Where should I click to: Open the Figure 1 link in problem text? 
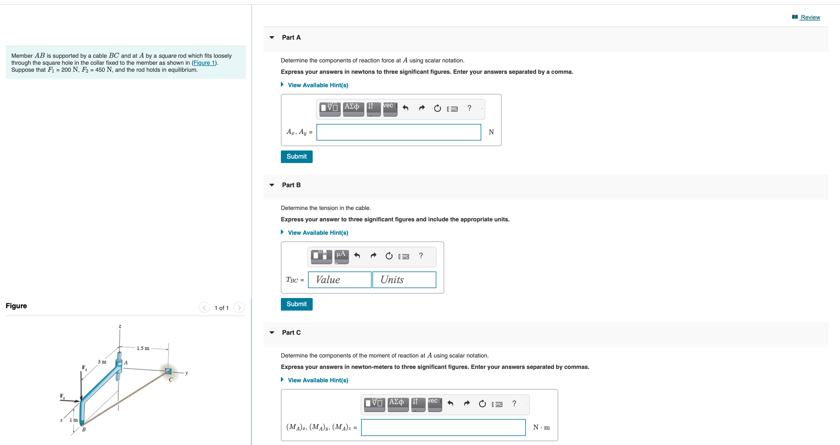coord(204,63)
